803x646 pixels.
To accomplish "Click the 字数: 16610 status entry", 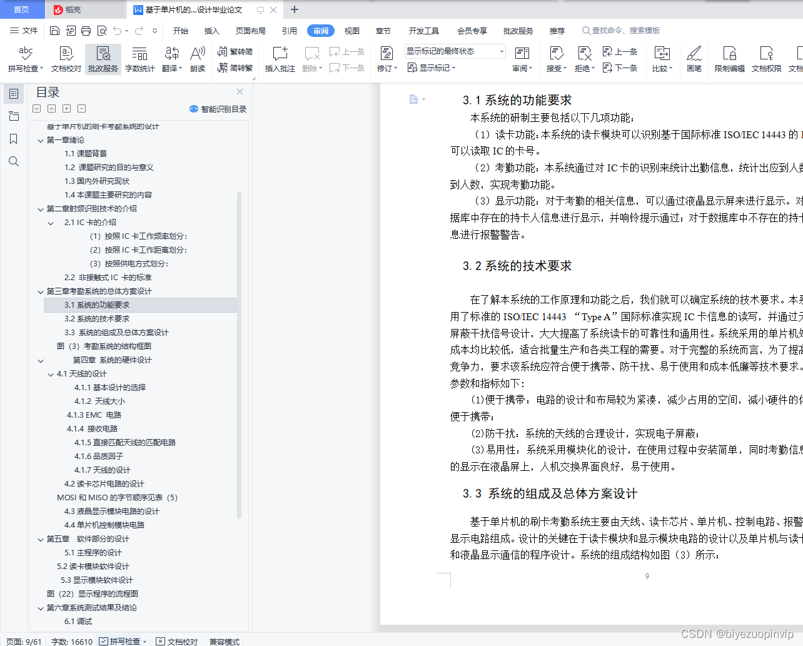I will [x=72, y=641].
